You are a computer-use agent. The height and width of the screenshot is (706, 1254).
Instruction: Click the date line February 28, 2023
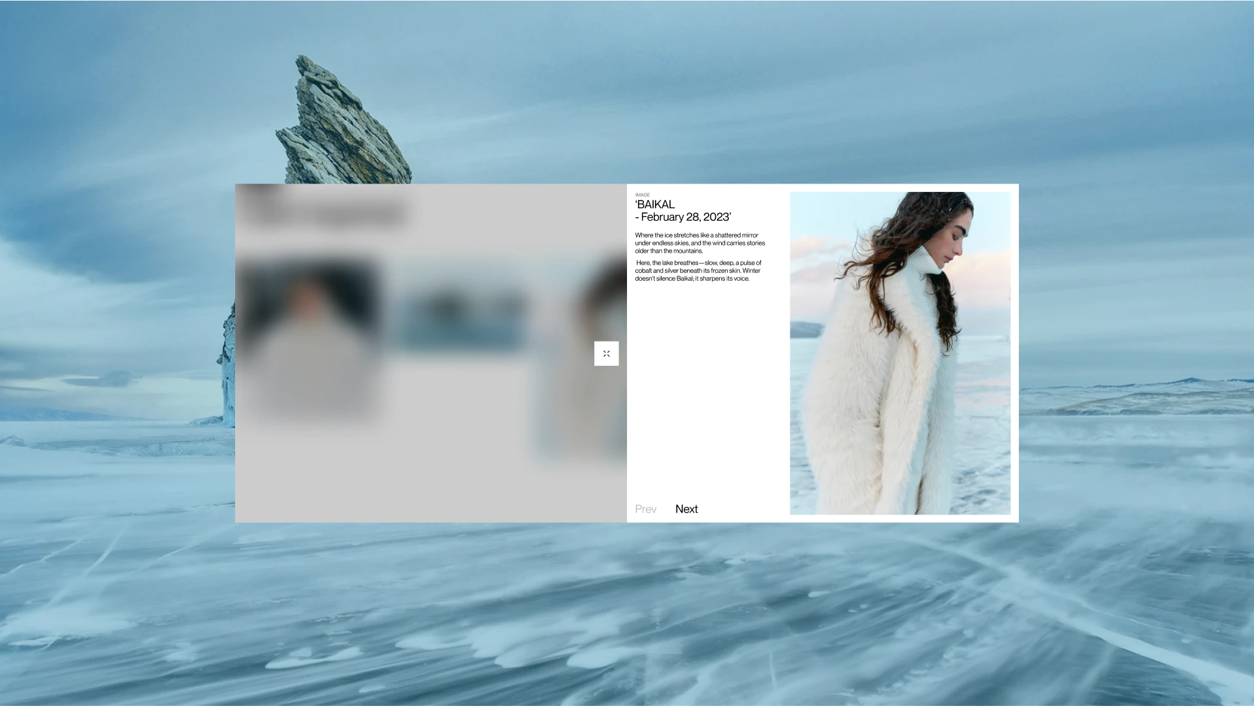pyautogui.click(x=683, y=217)
